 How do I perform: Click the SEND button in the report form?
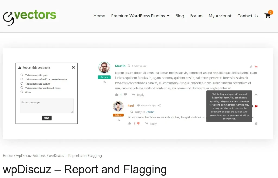pos(46,118)
